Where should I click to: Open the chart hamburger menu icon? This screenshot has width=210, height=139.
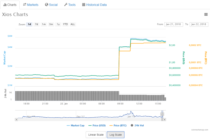pyautogui.click(x=206, y=14)
